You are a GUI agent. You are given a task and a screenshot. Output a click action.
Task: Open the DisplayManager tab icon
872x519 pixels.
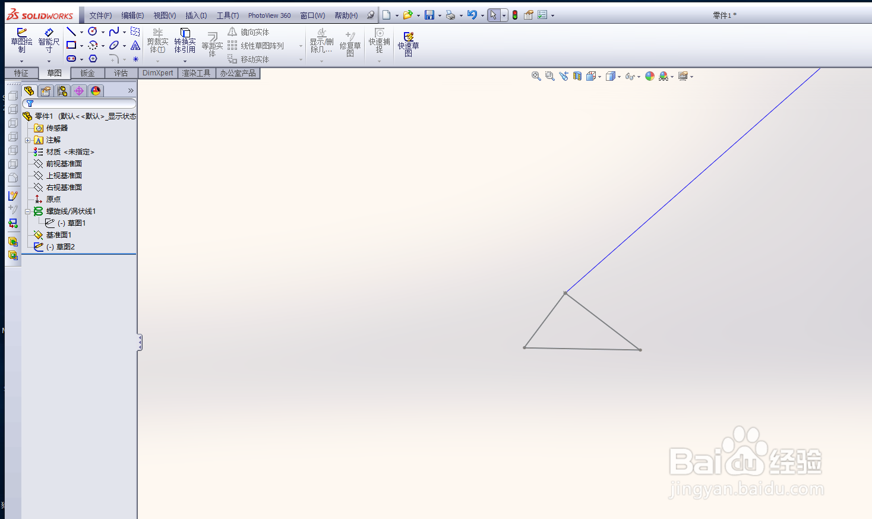point(96,91)
